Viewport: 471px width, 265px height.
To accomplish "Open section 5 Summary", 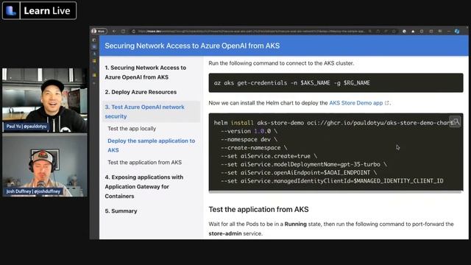I will pos(121,211).
